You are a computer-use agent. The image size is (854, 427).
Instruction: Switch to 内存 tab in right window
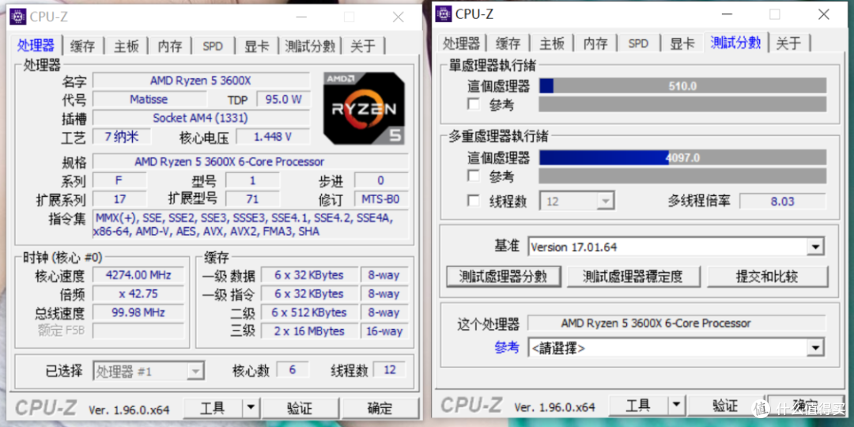595,43
